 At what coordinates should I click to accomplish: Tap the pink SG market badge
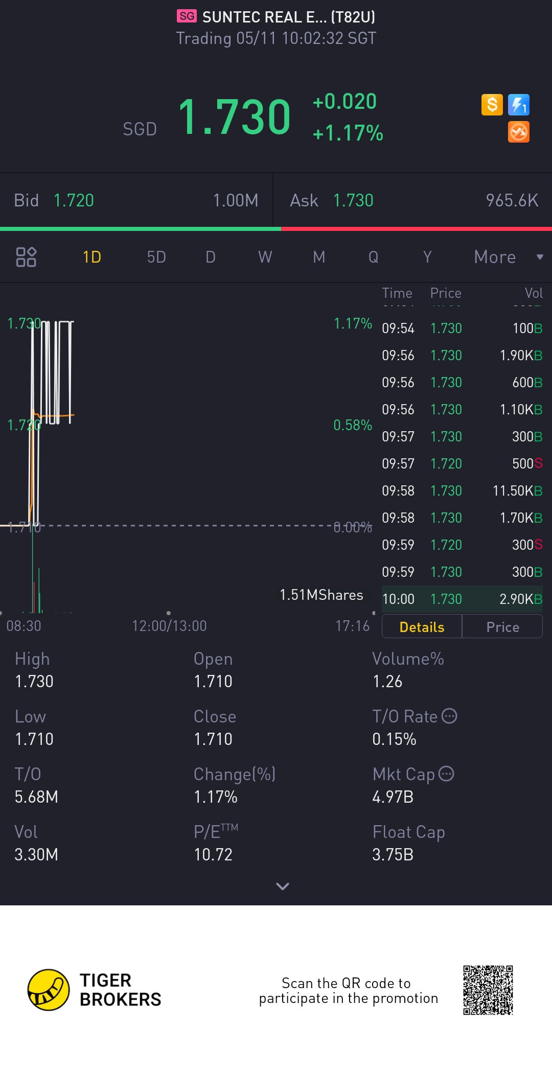pos(187,16)
